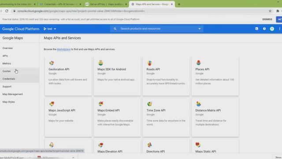Click the Google Maps sidebar heading
The image size is (282, 159).
[13, 38]
